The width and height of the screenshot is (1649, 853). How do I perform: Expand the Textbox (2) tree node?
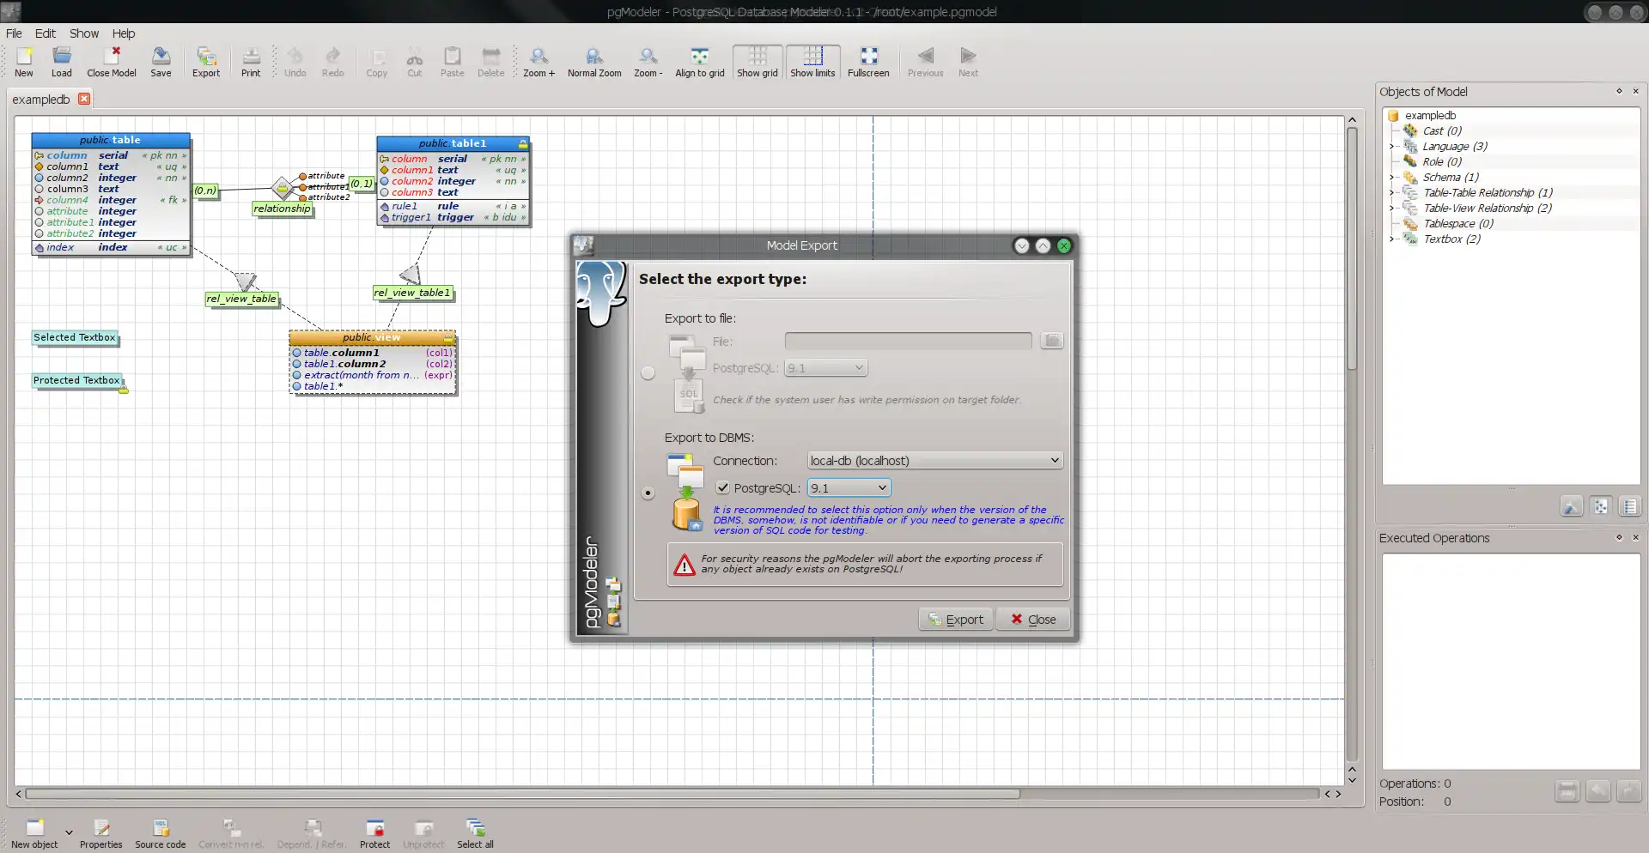1391,239
